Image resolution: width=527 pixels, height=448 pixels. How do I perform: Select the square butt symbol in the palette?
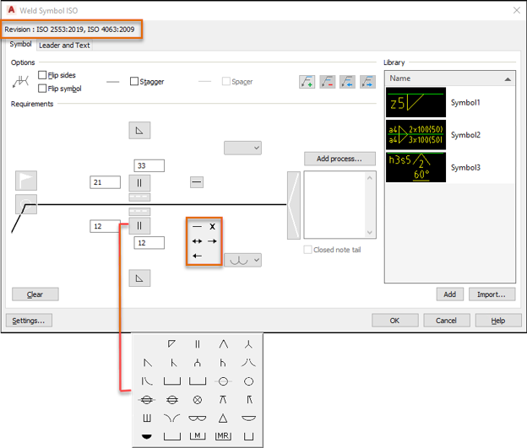(198, 344)
